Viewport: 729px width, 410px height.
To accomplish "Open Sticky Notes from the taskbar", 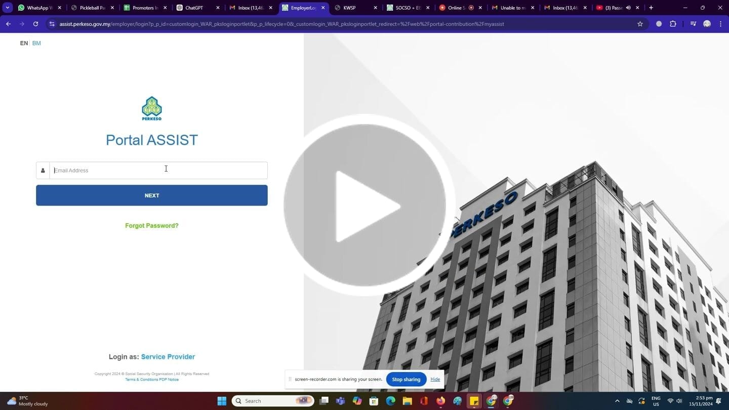I will [x=474, y=401].
